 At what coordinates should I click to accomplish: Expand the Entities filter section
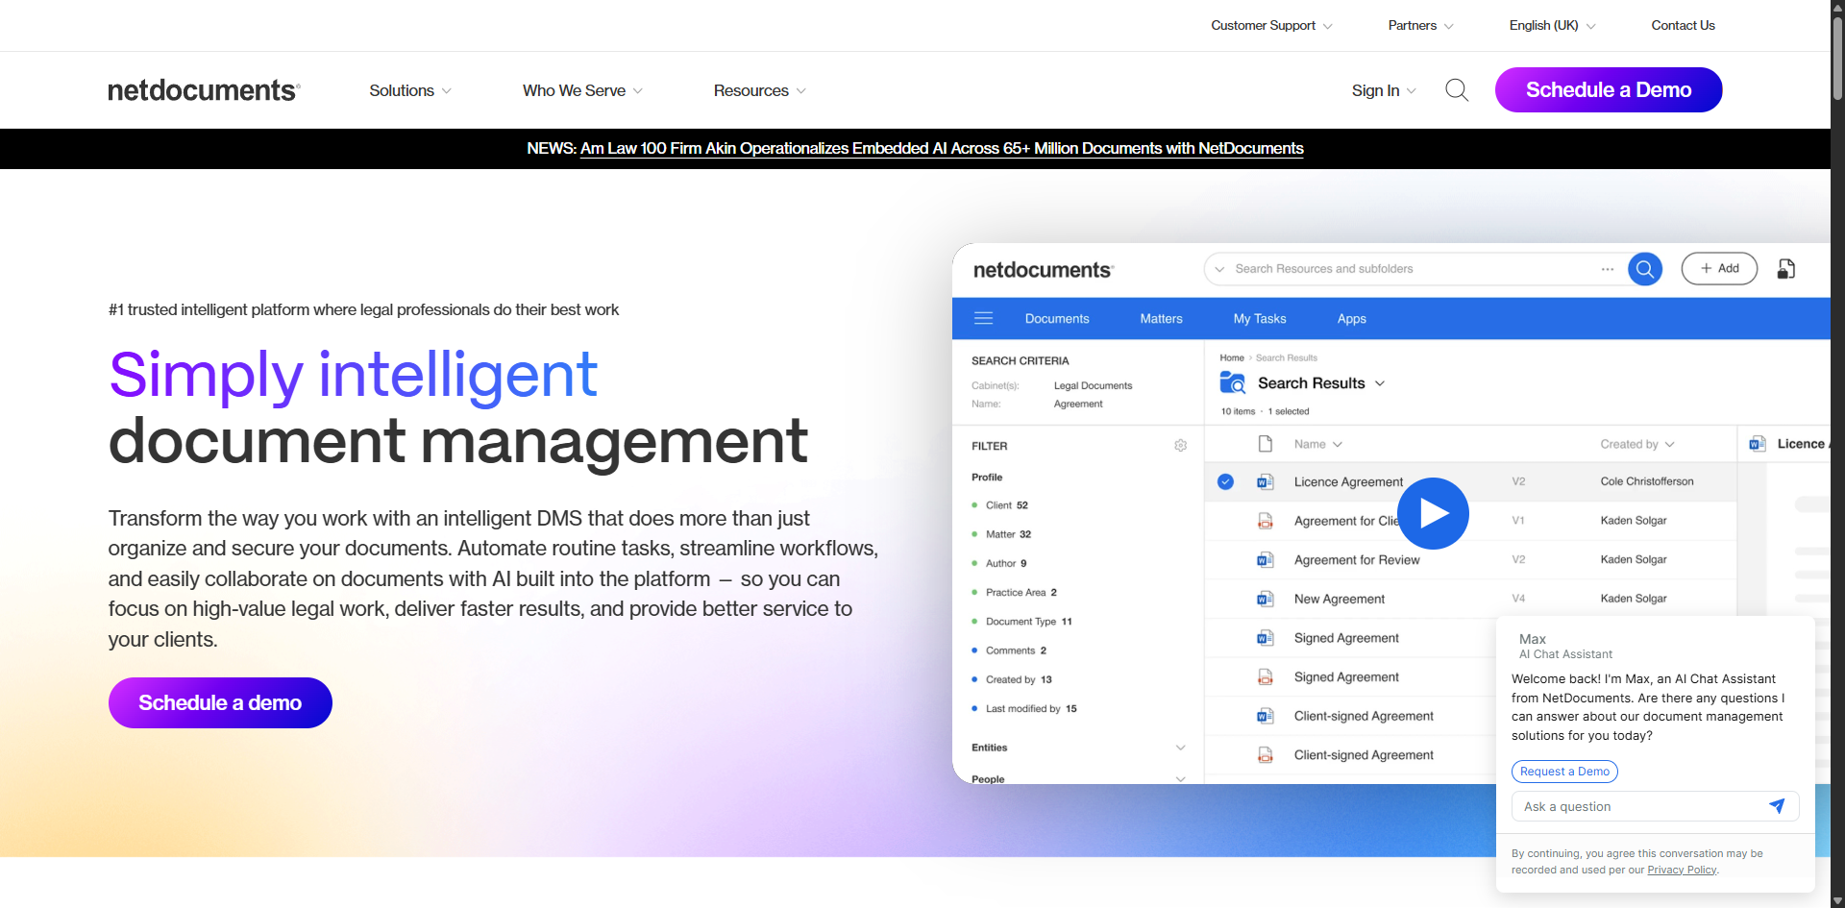coord(1180,747)
